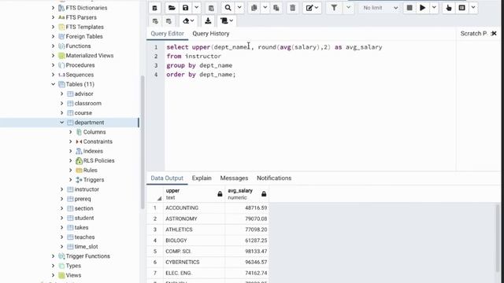
Task: Click the Download as CSV icon
Action: click(208, 21)
